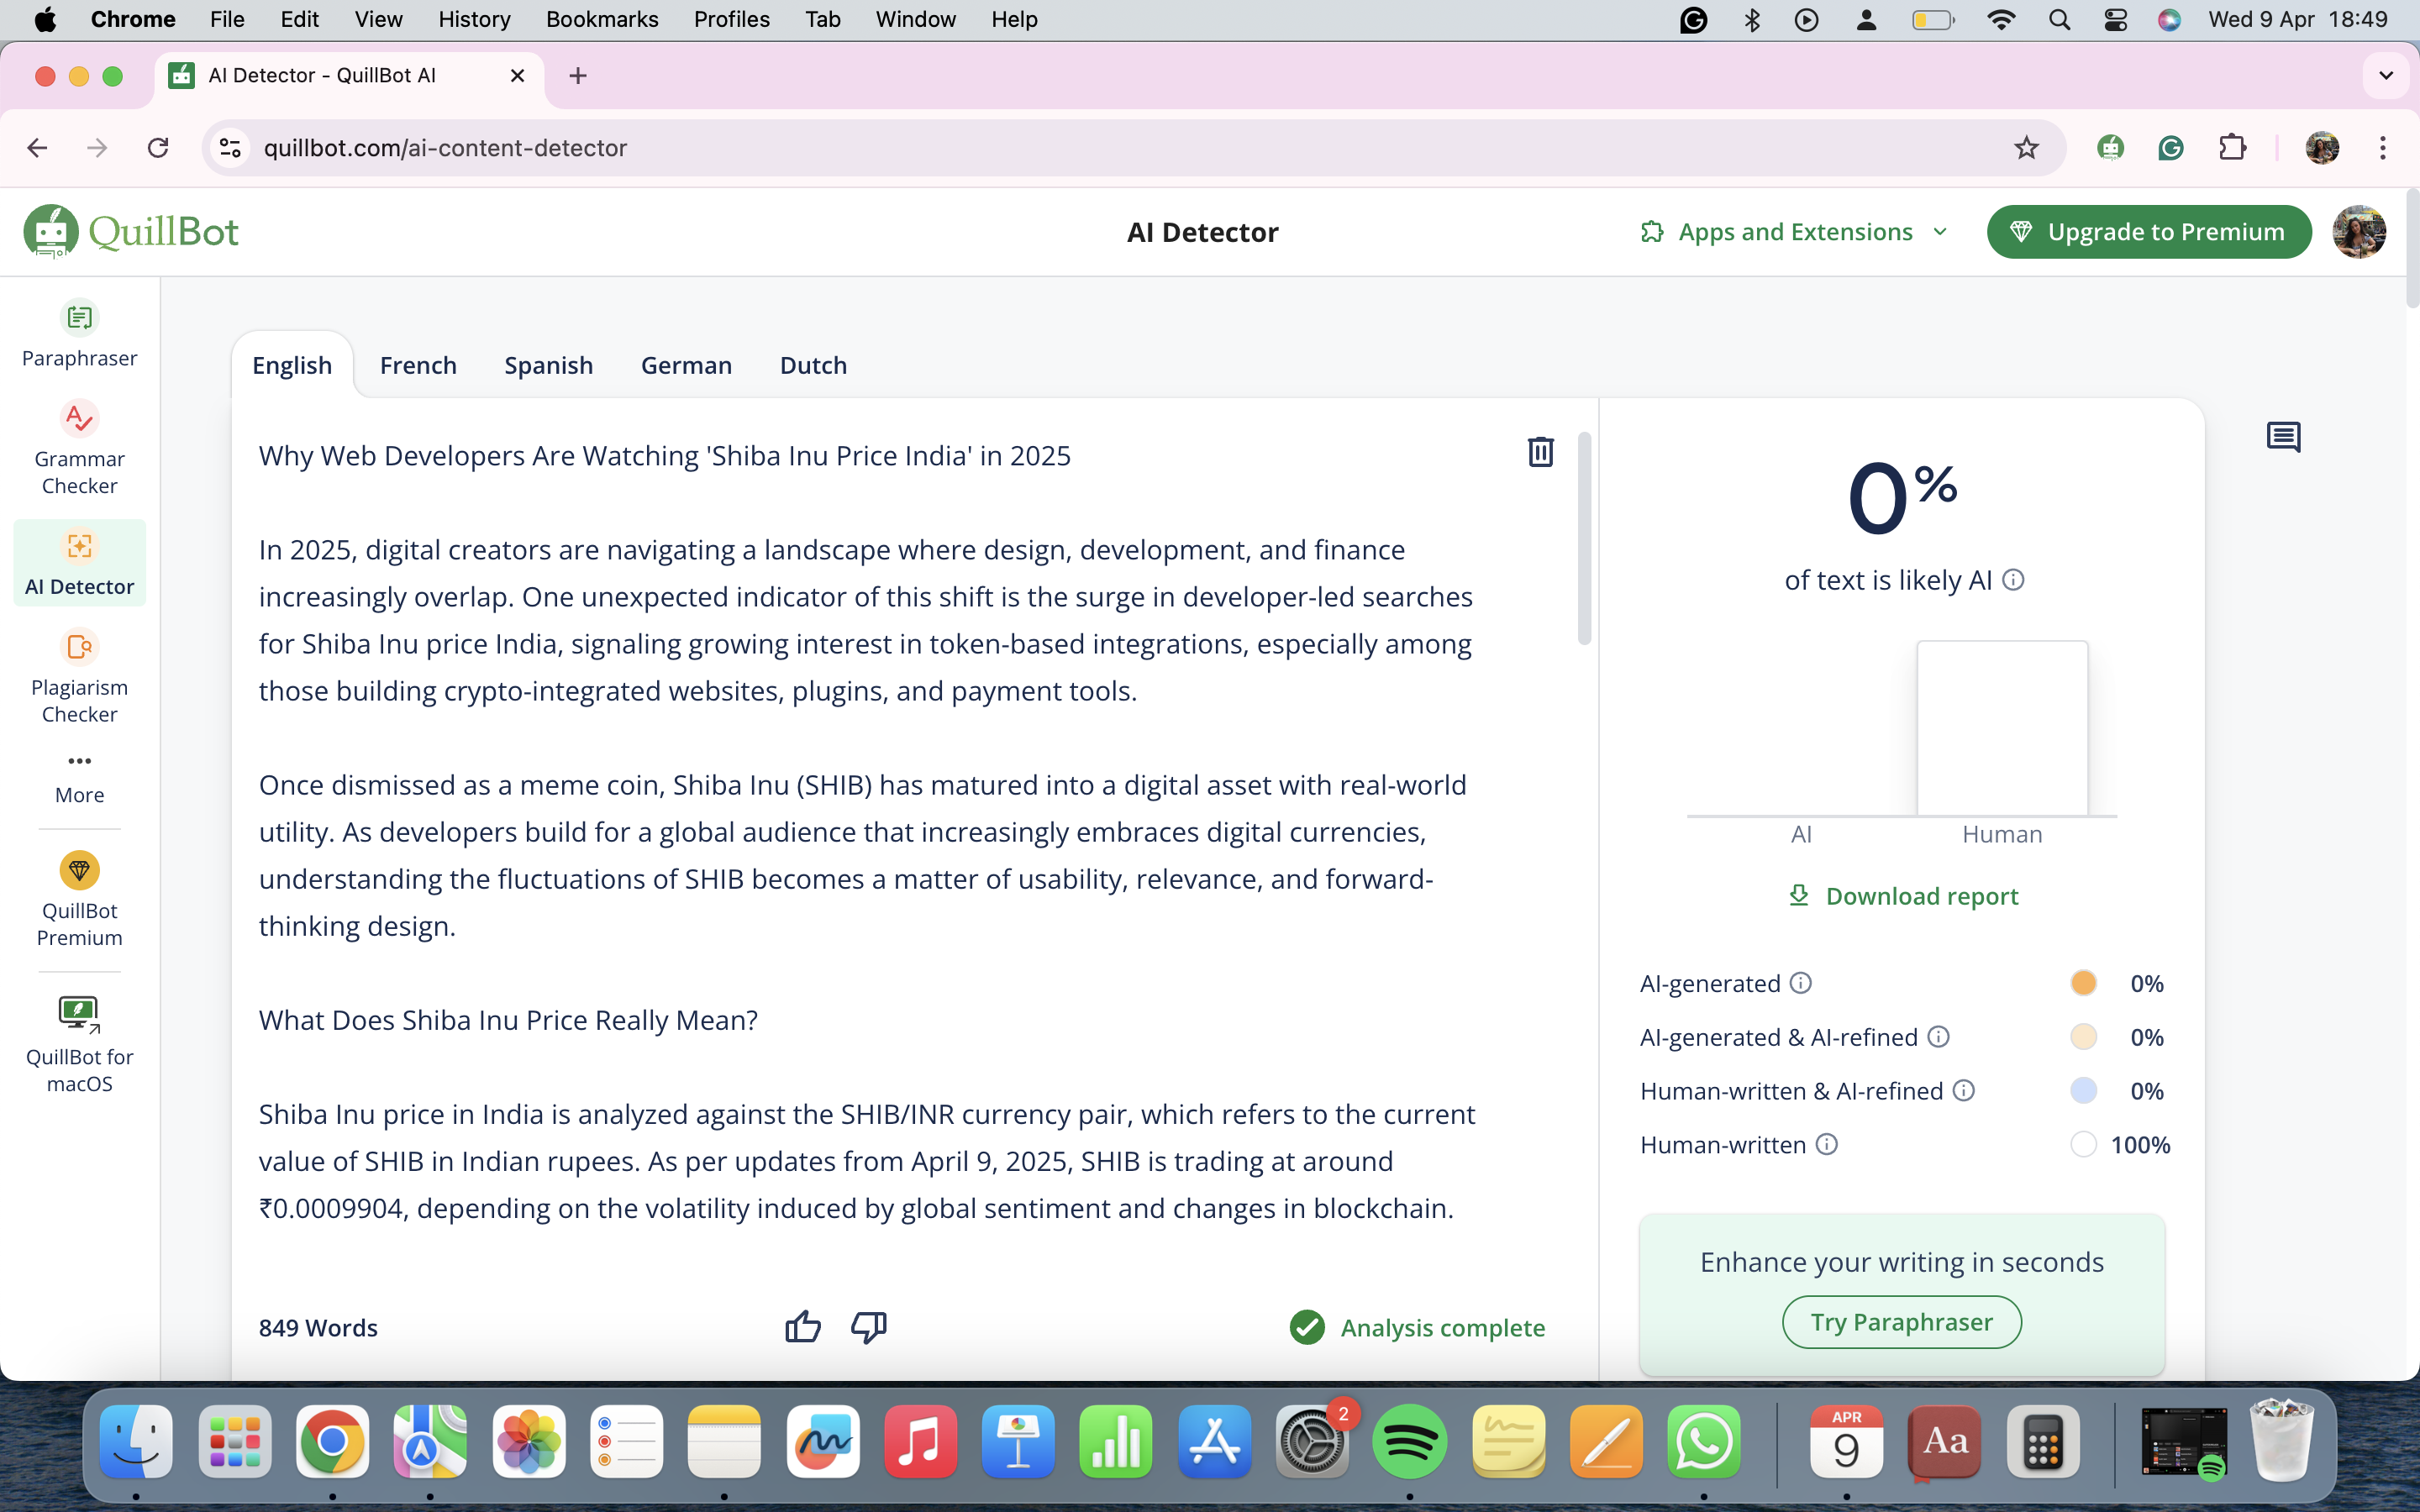Viewport: 2420px width, 1512px height.
Task: Switch to the French tab
Action: click(418, 365)
